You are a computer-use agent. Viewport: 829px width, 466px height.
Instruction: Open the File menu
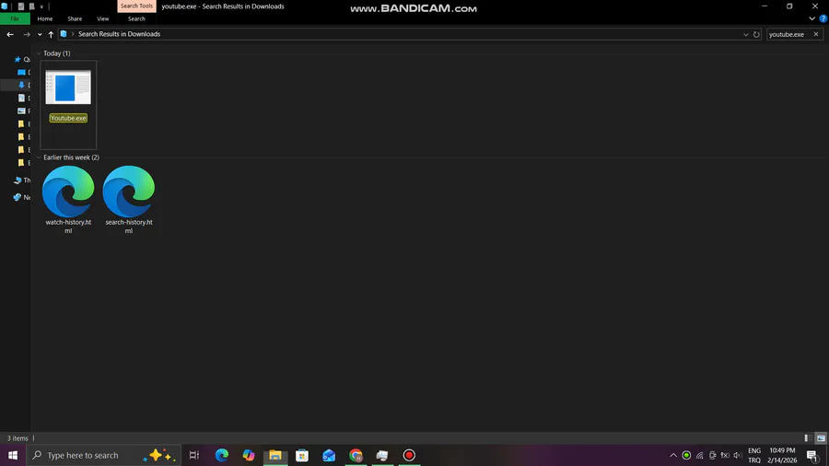[15, 19]
